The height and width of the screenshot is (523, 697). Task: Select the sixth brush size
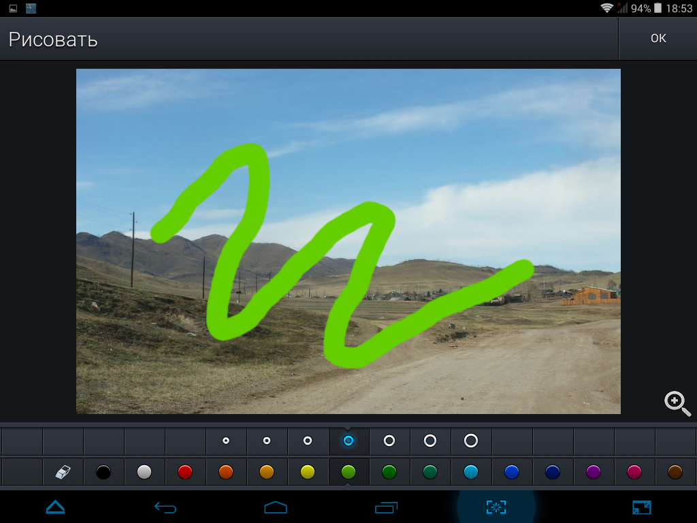click(430, 441)
